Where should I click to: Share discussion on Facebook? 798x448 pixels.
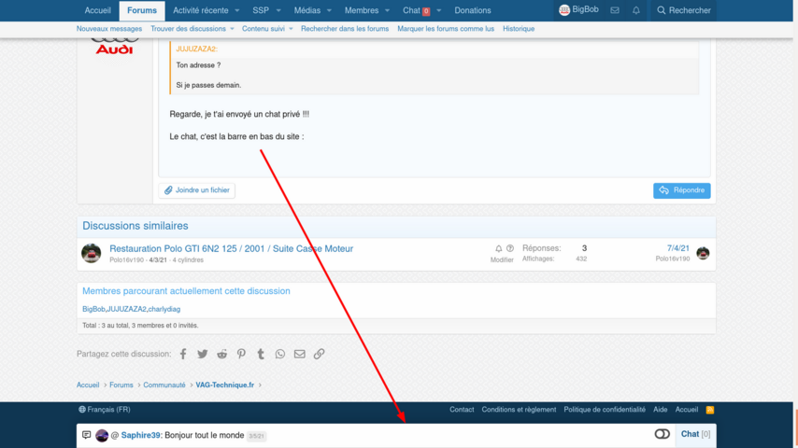click(183, 354)
